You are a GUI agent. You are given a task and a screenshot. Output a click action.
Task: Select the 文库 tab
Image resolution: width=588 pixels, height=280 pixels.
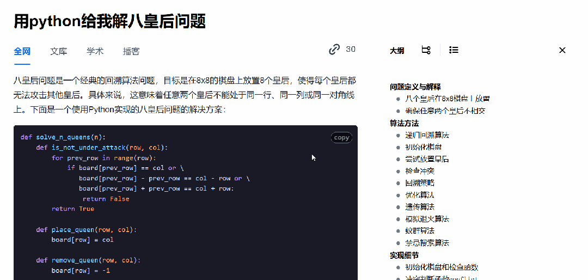point(58,51)
